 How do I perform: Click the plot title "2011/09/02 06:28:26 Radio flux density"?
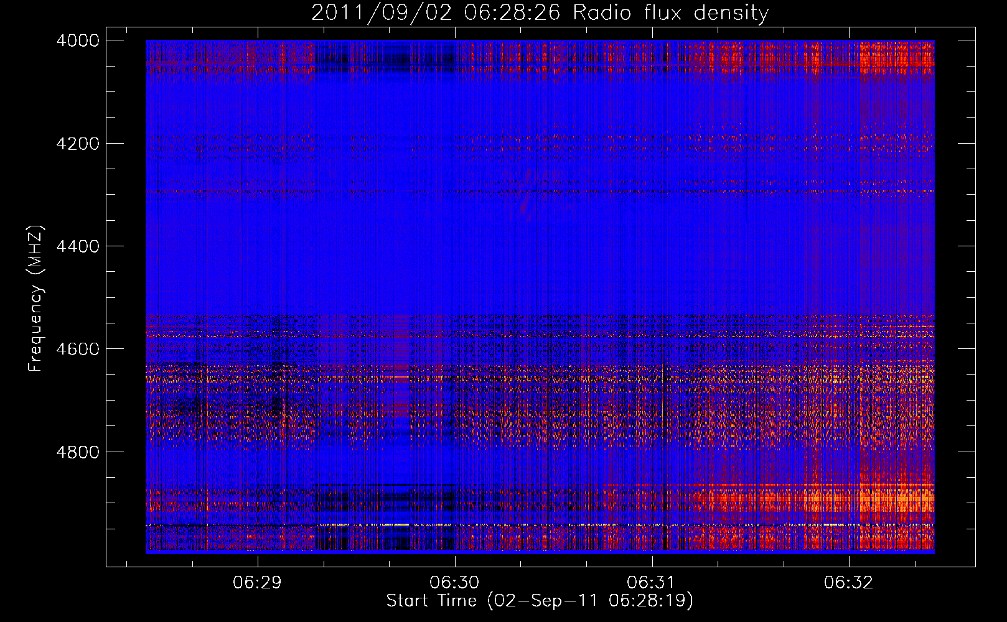(540, 12)
